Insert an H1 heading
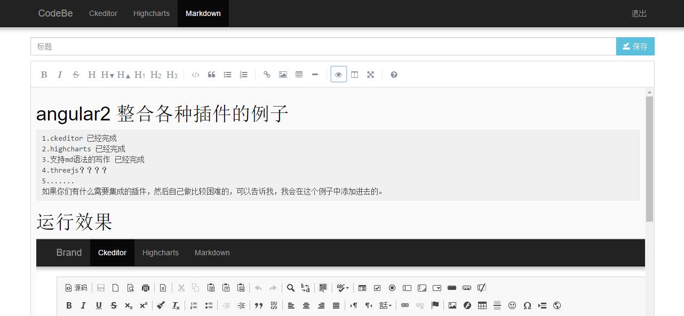Image resolution: width=684 pixels, height=316 pixels. tap(140, 75)
